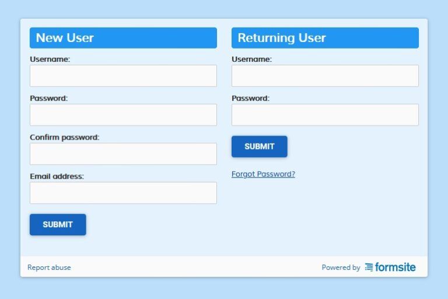This screenshot has width=448, height=299.
Task: Click the Confirm password input box
Action: (123, 154)
